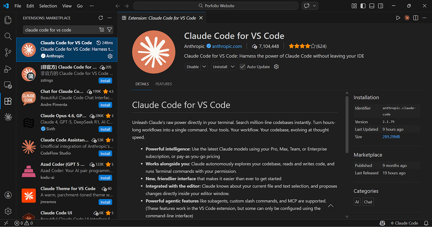Open the Manage gear in activity bar
Screen dimensions: 432x227
[x=8, y=211]
